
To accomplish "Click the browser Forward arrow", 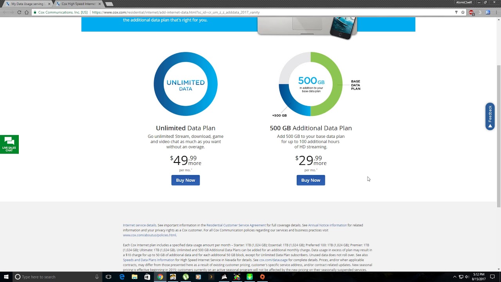I will [x=12, y=12].
